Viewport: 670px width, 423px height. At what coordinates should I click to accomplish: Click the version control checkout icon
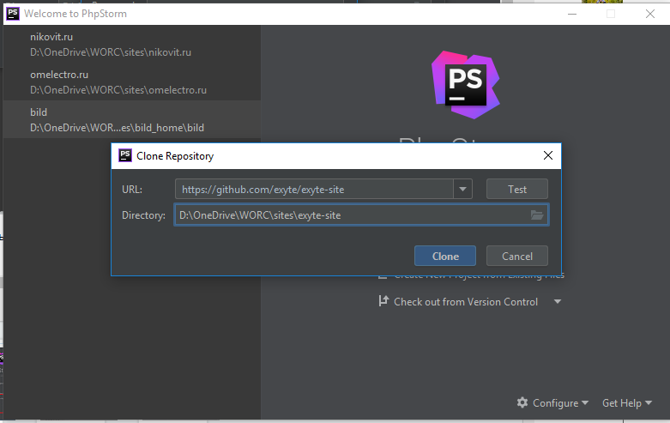click(x=383, y=301)
